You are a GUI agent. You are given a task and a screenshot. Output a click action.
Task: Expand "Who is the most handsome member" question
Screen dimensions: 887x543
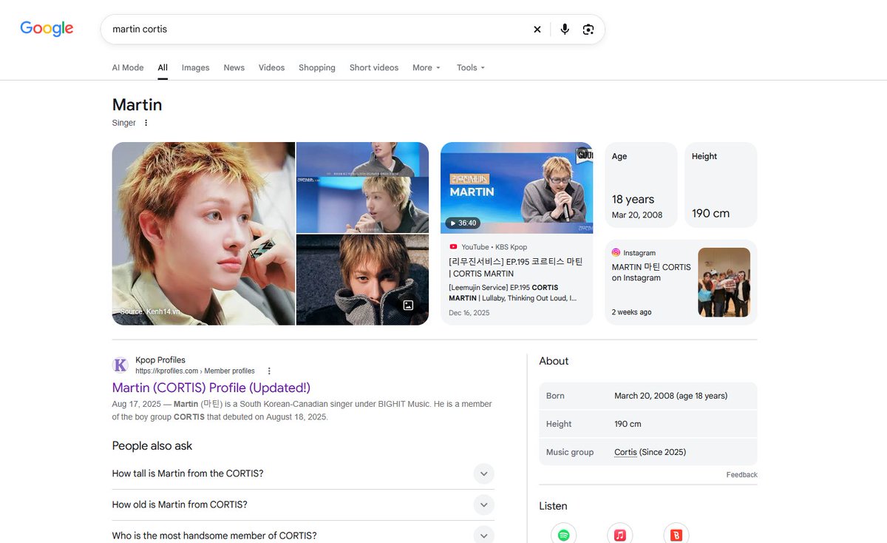coord(303,536)
